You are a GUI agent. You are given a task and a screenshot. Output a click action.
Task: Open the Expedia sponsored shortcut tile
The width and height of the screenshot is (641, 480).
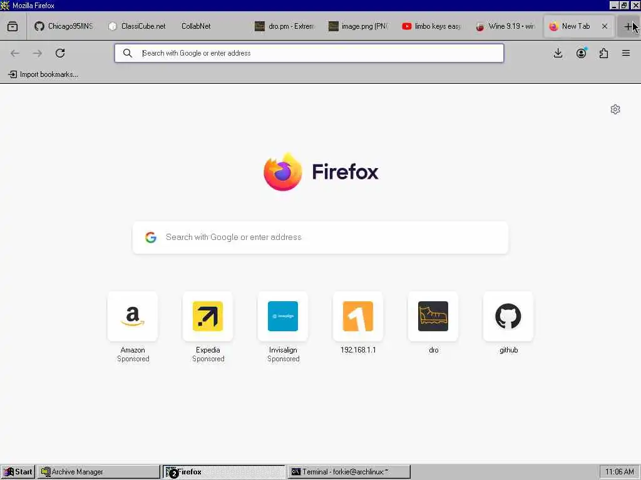coord(208,316)
